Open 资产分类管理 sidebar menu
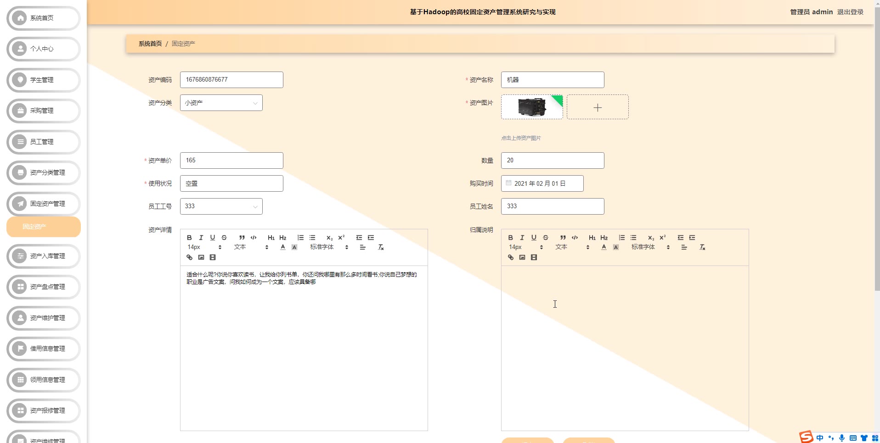This screenshot has width=880, height=443. (x=44, y=173)
